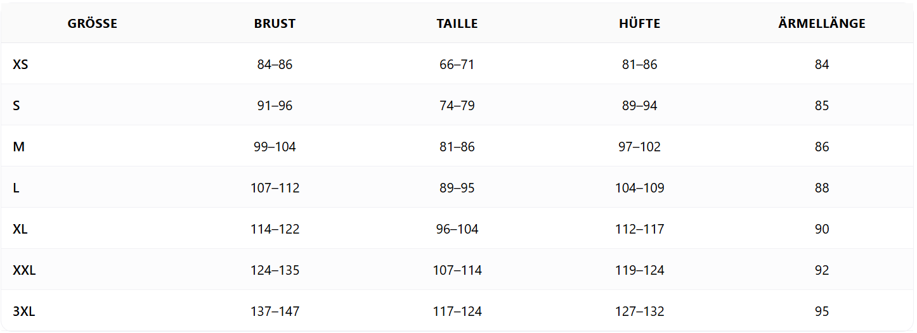Select the XXL chest value 124–135
917x333 pixels.
275,270
